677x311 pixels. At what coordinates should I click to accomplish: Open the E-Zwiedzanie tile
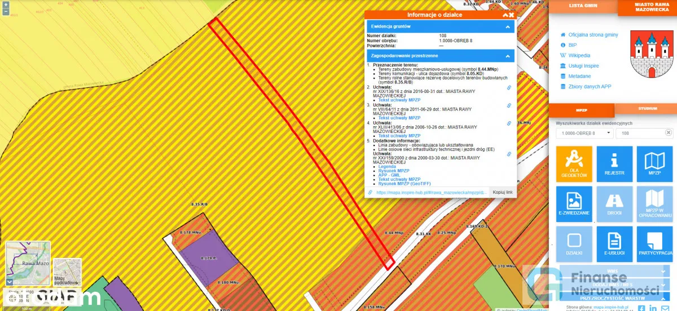click(x=574, y=204)
